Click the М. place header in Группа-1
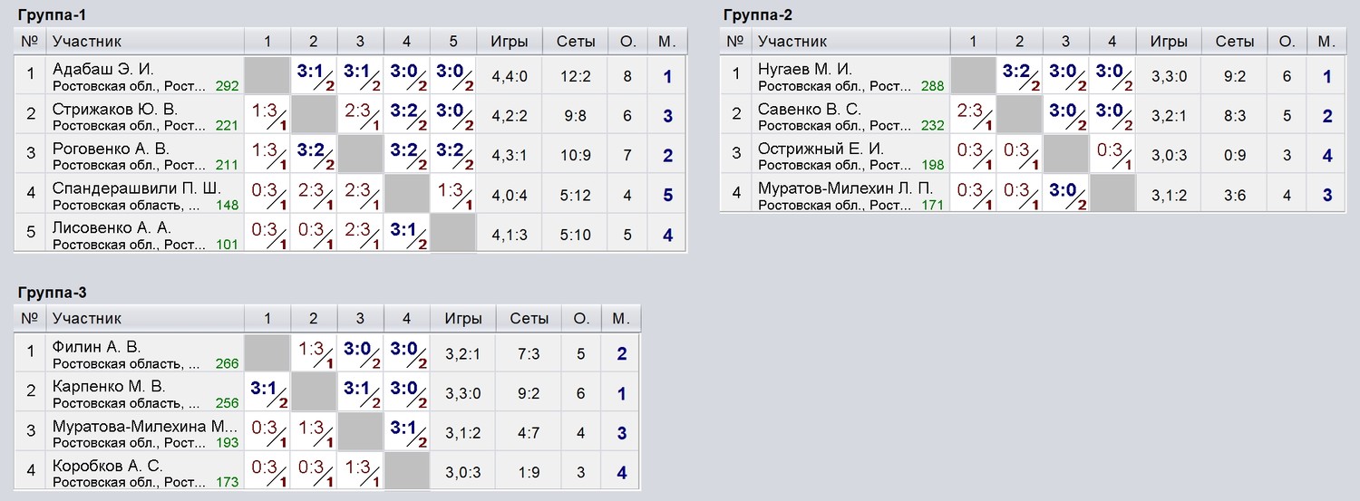The width and height of the screenshot is (1360, 501). tap(667, 42)
